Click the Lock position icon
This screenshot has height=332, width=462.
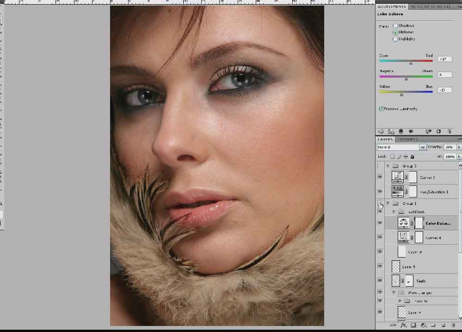405,157
